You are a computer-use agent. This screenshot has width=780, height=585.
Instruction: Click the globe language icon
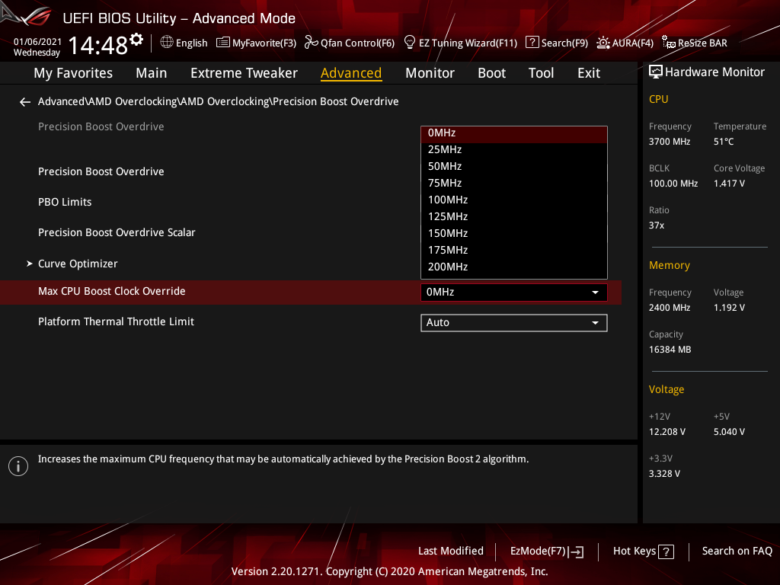pyautogui.click(x=167, y=43)
